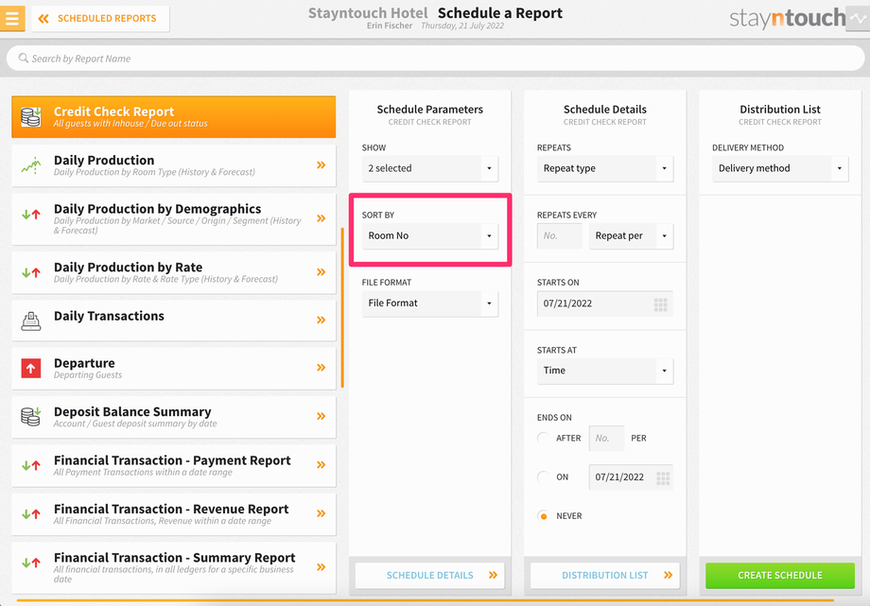Open the Starts At Time dropdown
This screenshot has width=870, height=606.
(x=605, y=371)
